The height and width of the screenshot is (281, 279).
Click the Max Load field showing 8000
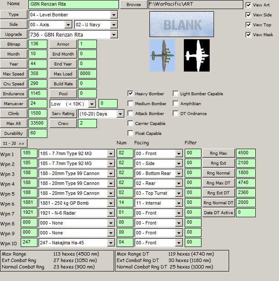pyautogui.click(x=87, y=74)
